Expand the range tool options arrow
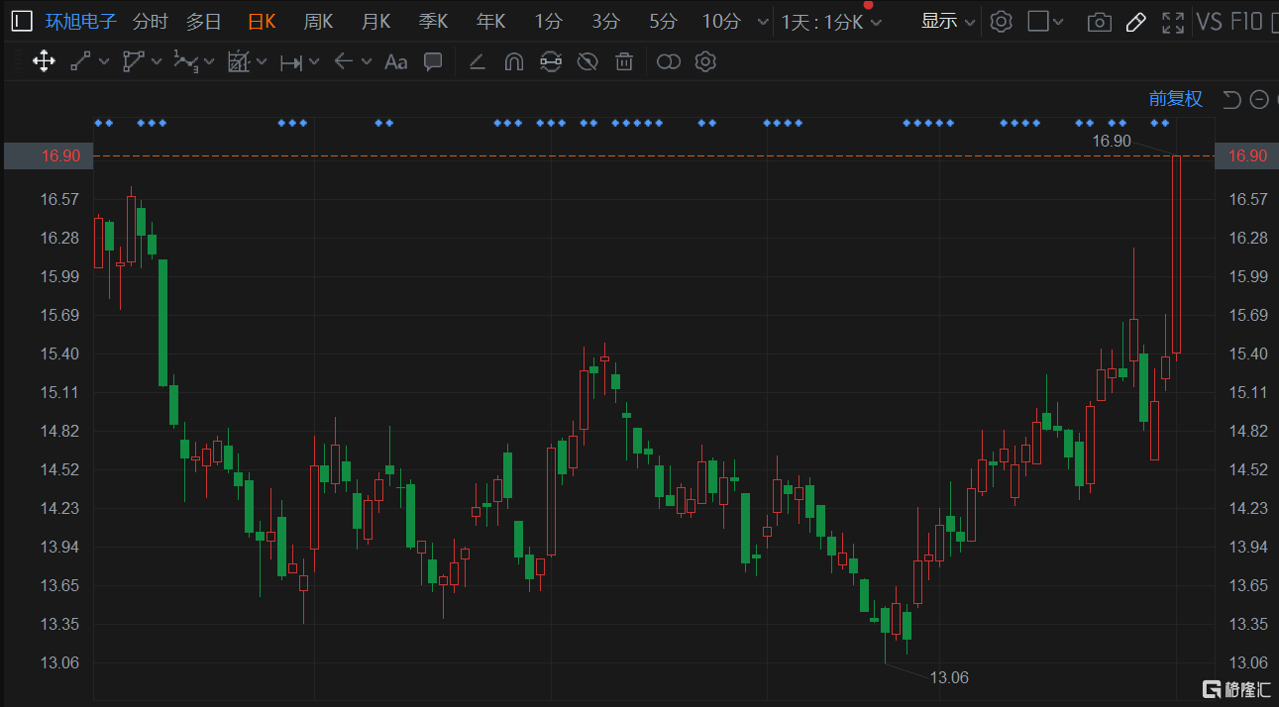The height and width of the screenshot is (707, 1279). tap(314, 61)
